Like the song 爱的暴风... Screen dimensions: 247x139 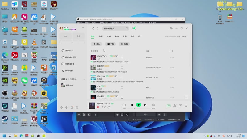122,98
